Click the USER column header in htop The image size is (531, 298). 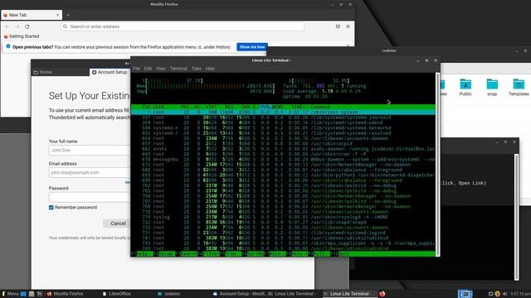158,107
